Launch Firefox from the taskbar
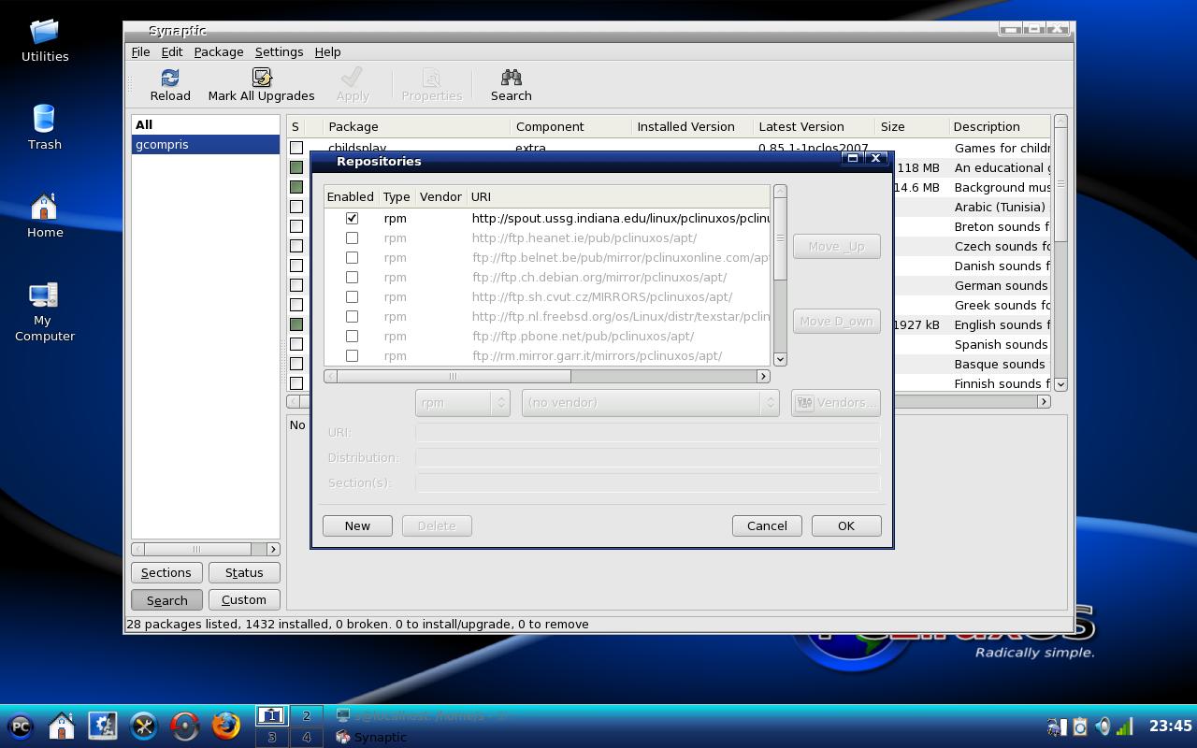Image resolution: width=1197 pixels, height=748 pixels. pos(226,726)
